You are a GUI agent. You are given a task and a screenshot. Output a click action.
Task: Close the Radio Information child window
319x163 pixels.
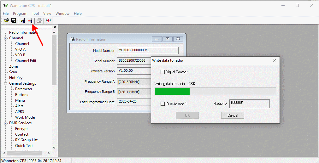[x=178, y=39]
